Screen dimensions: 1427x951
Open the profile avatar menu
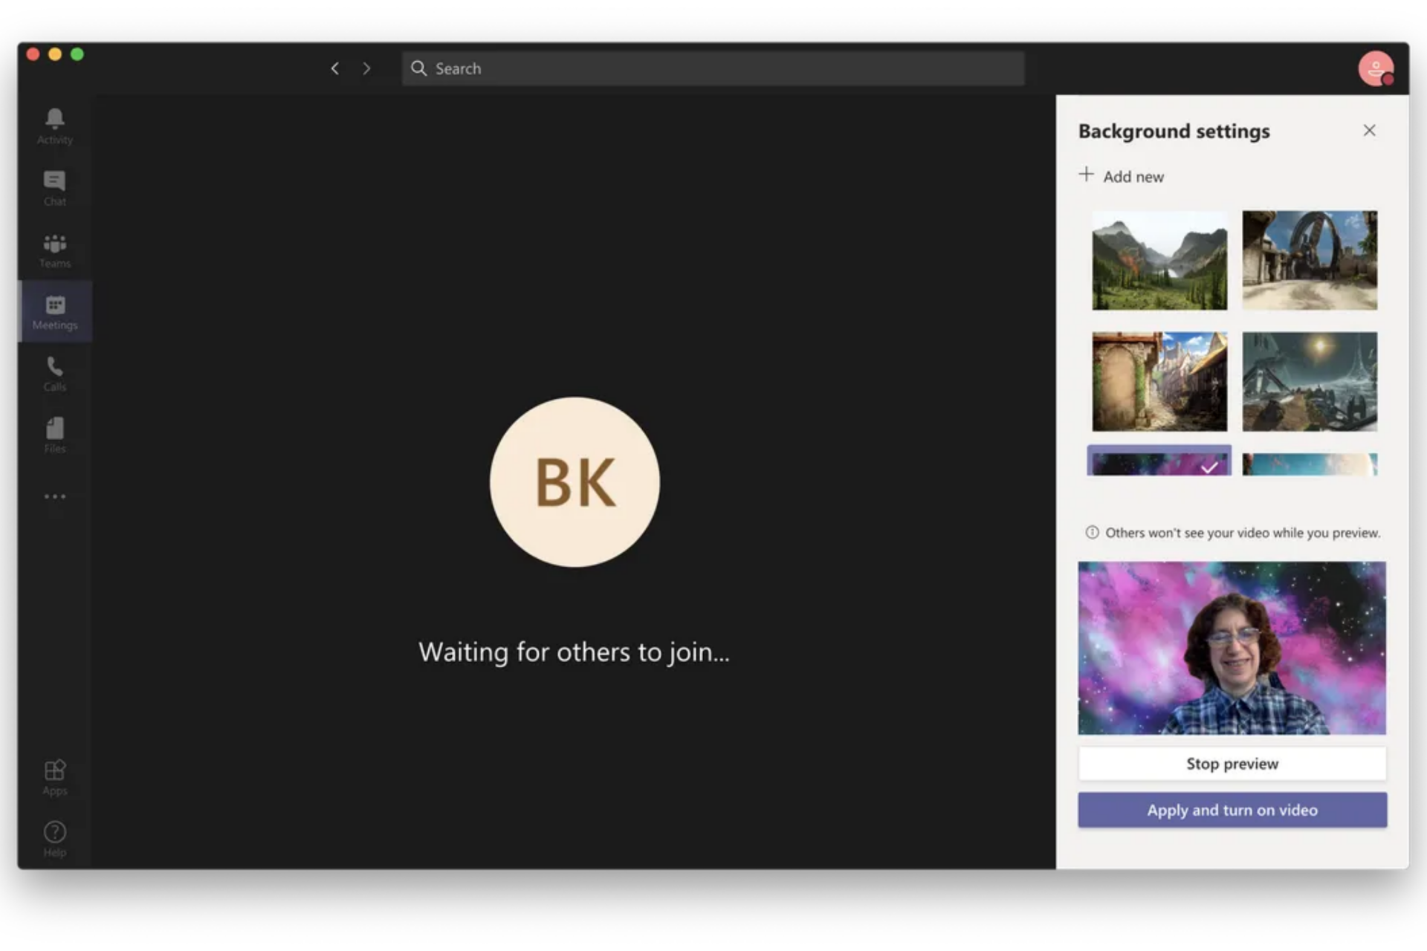pyautogui.click(x=1375, y=68)
